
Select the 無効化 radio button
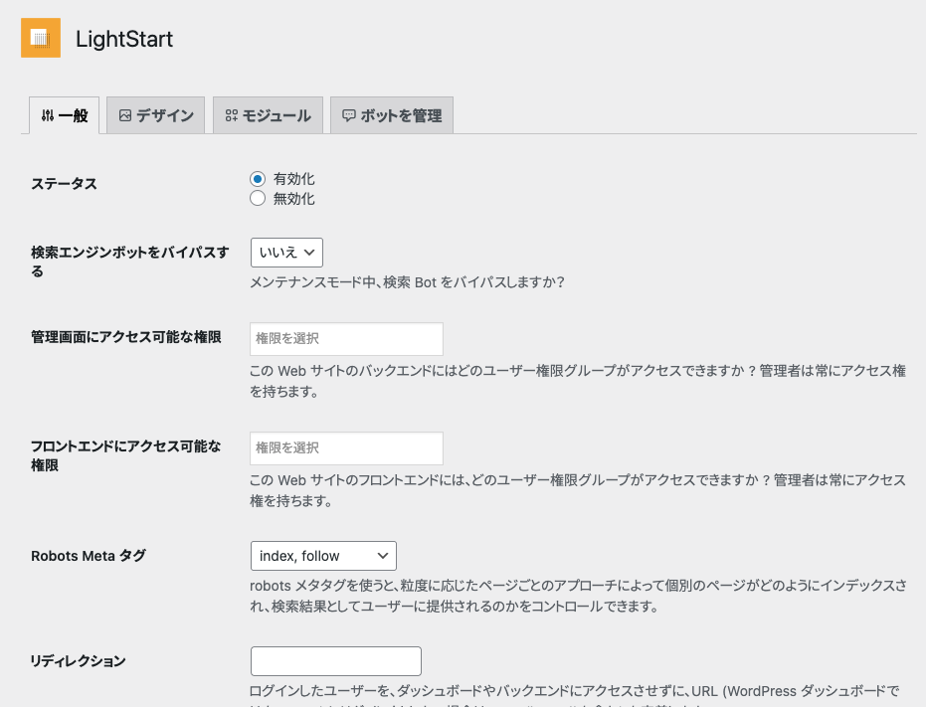258,198
